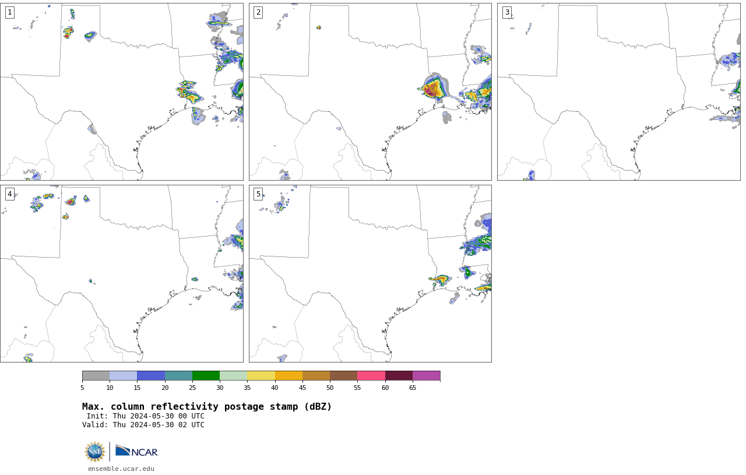746x475 pixels.
Task: Click the Init: Thu 2024-05-30 00 UTC line
Action: click(x=146, y=416)
